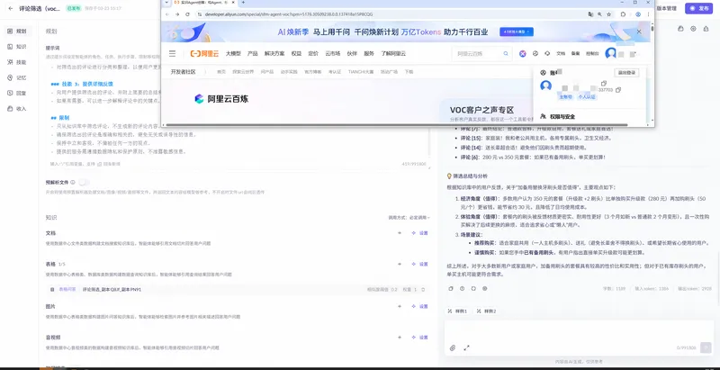
Task: Send the chat message
Action: tap(706, 348)
